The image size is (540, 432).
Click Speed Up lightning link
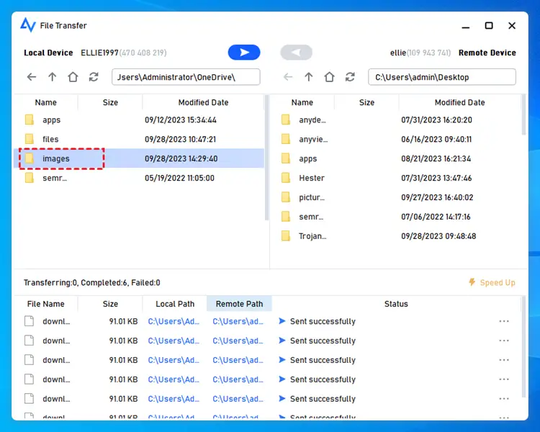point(492,283)
